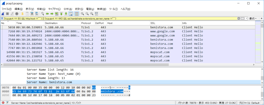
Task: Open the ヘルプ(H) menu
Action: point(126,9)
